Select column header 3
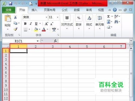The height and width of the screenshot is (101, 135). click(53, 46)
